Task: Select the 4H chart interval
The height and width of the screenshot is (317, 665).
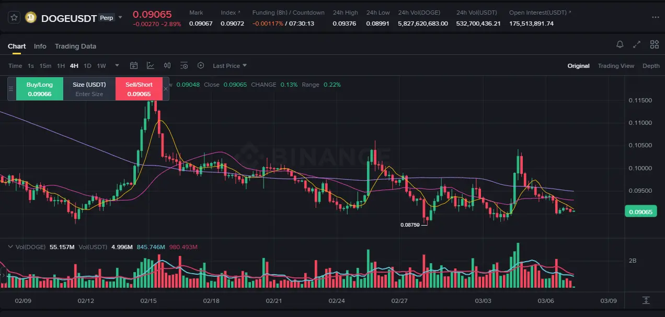Action: tap(74, 66)
